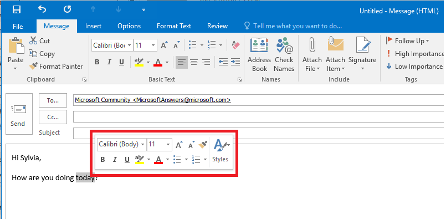Open the Customize Quick Access Toolbar arrow
This screenshot has width=446, height=224.
coord(143,9)
